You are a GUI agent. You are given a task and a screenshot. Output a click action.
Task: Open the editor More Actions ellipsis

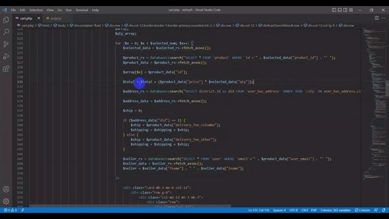(384, 18)
